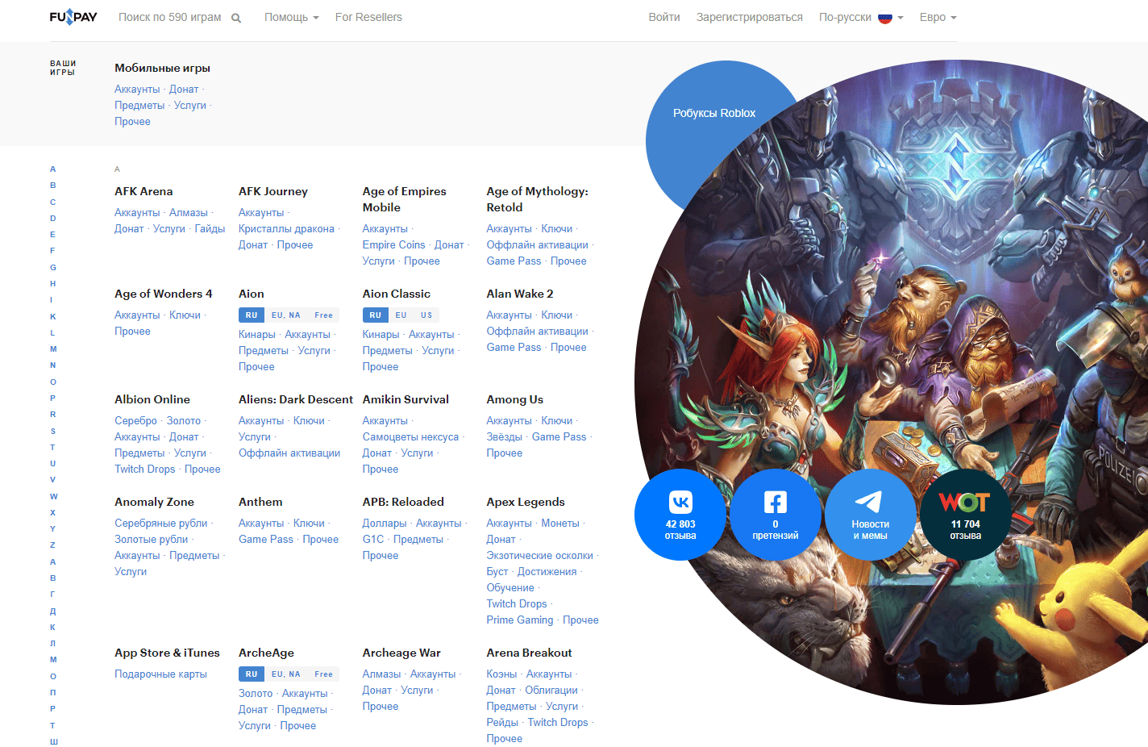Jump to letter D in alphabet index
This screenshot has height=747, width=1148.
pyautogui.click(x=53, y=218)
